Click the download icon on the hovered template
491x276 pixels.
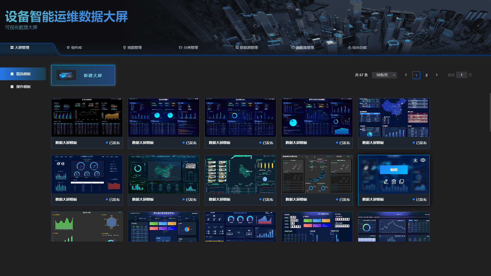tap(415, 160)
